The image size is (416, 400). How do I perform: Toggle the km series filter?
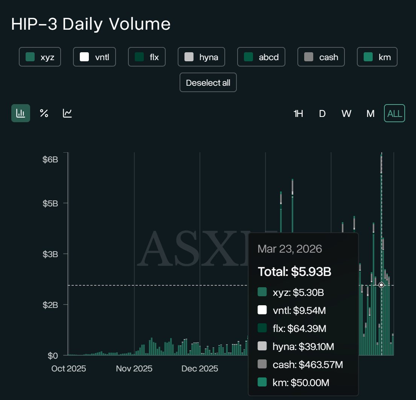(x=377, y=57)
